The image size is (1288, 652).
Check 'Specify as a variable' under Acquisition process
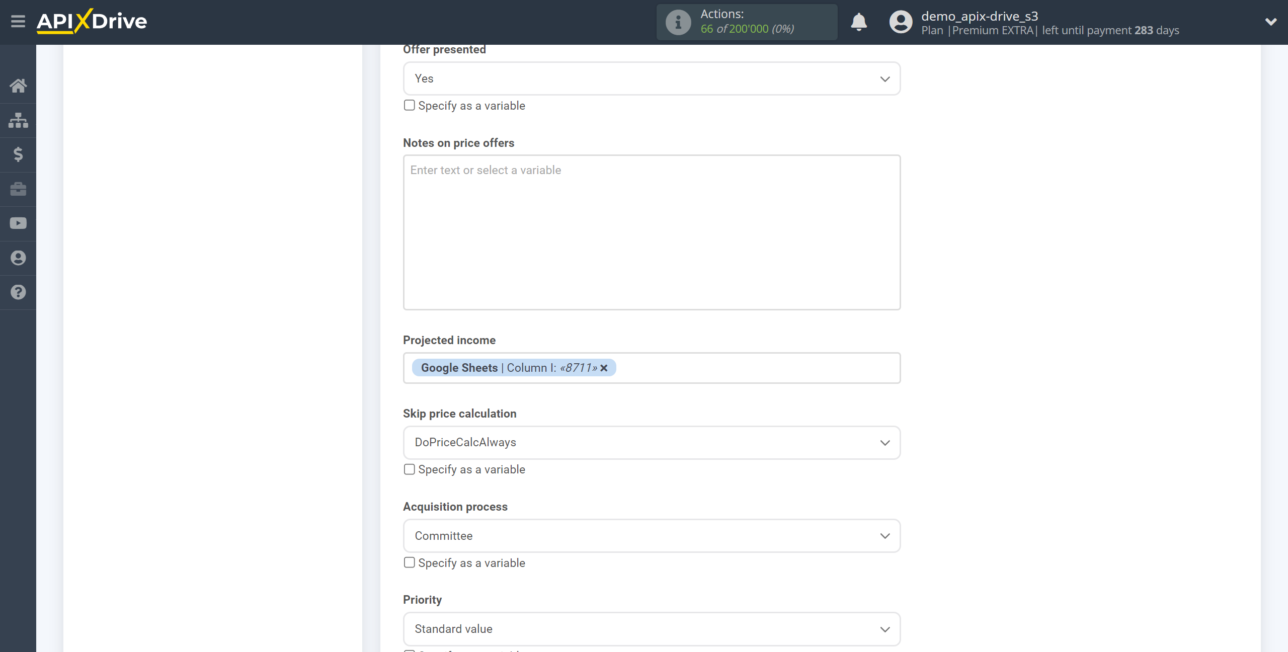[410, 562]
